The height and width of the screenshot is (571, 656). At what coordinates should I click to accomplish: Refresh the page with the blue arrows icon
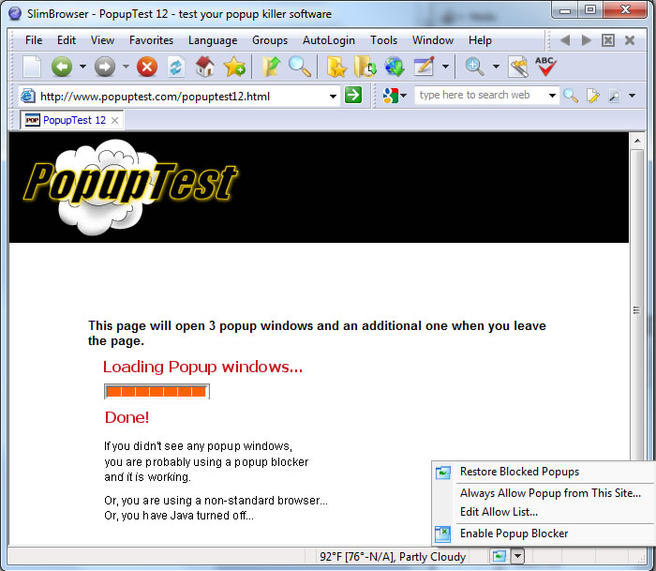(176, 67)
